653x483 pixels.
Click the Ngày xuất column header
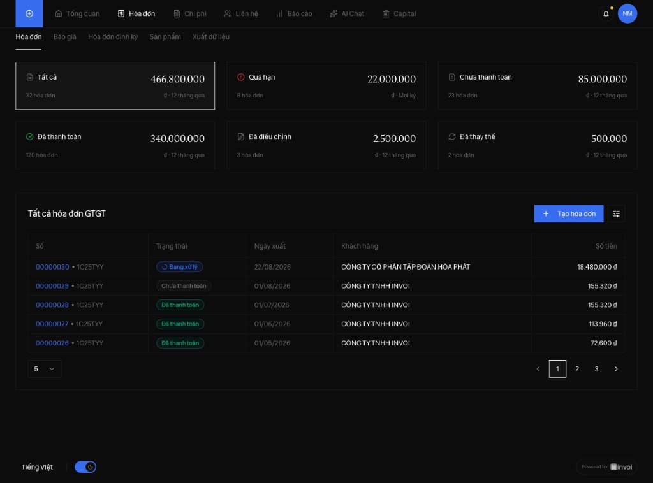[270, 247]
